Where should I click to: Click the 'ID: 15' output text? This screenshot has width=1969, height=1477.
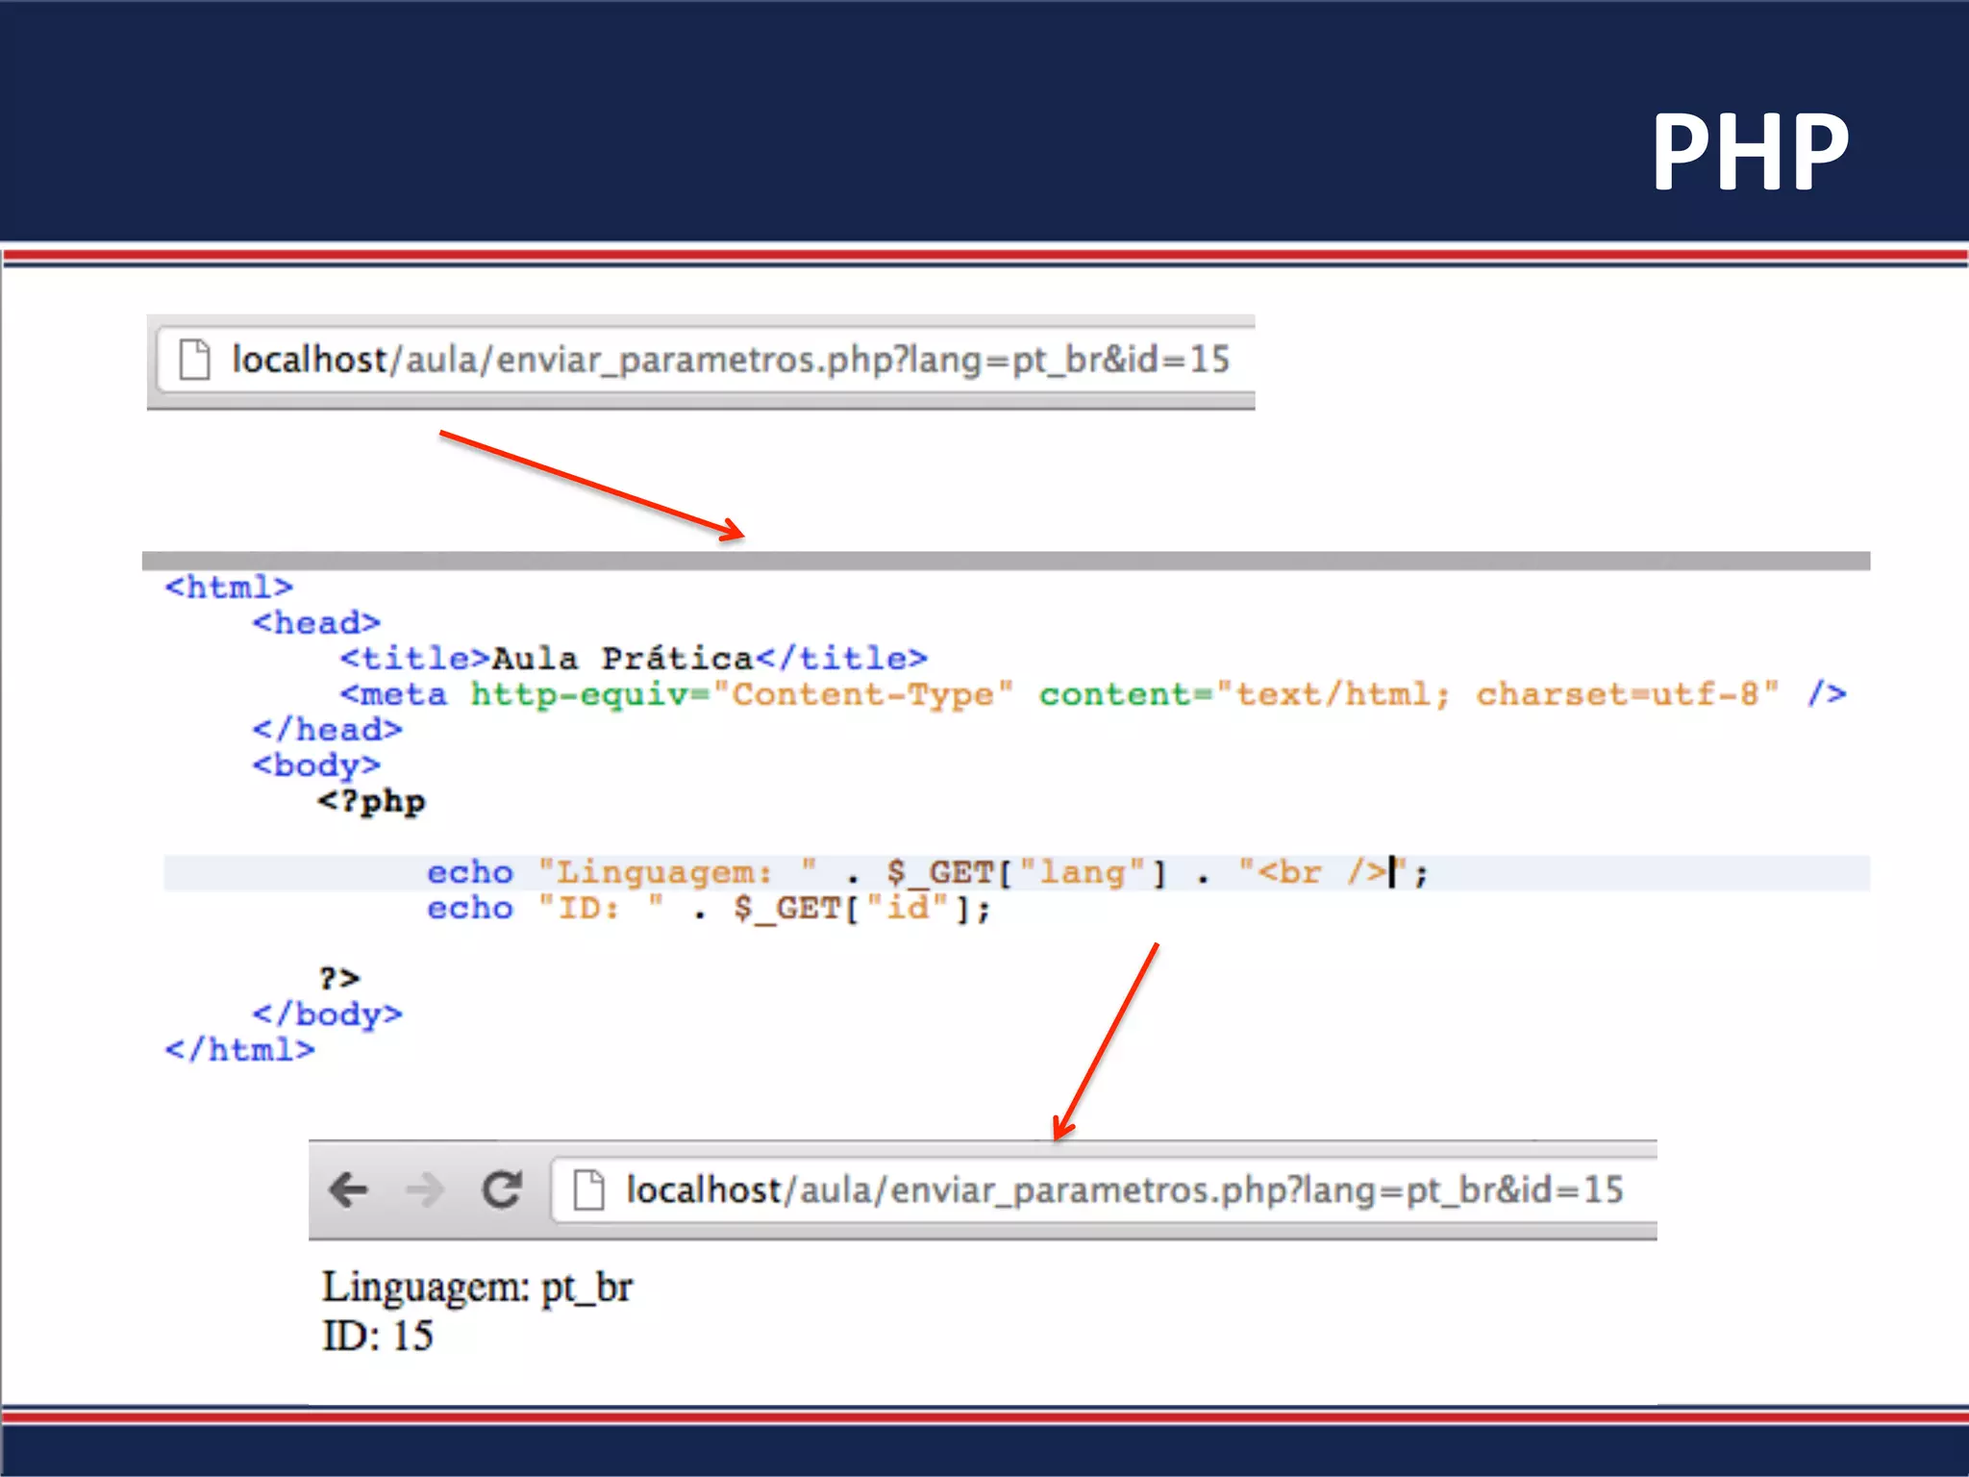click(378, 1336)
